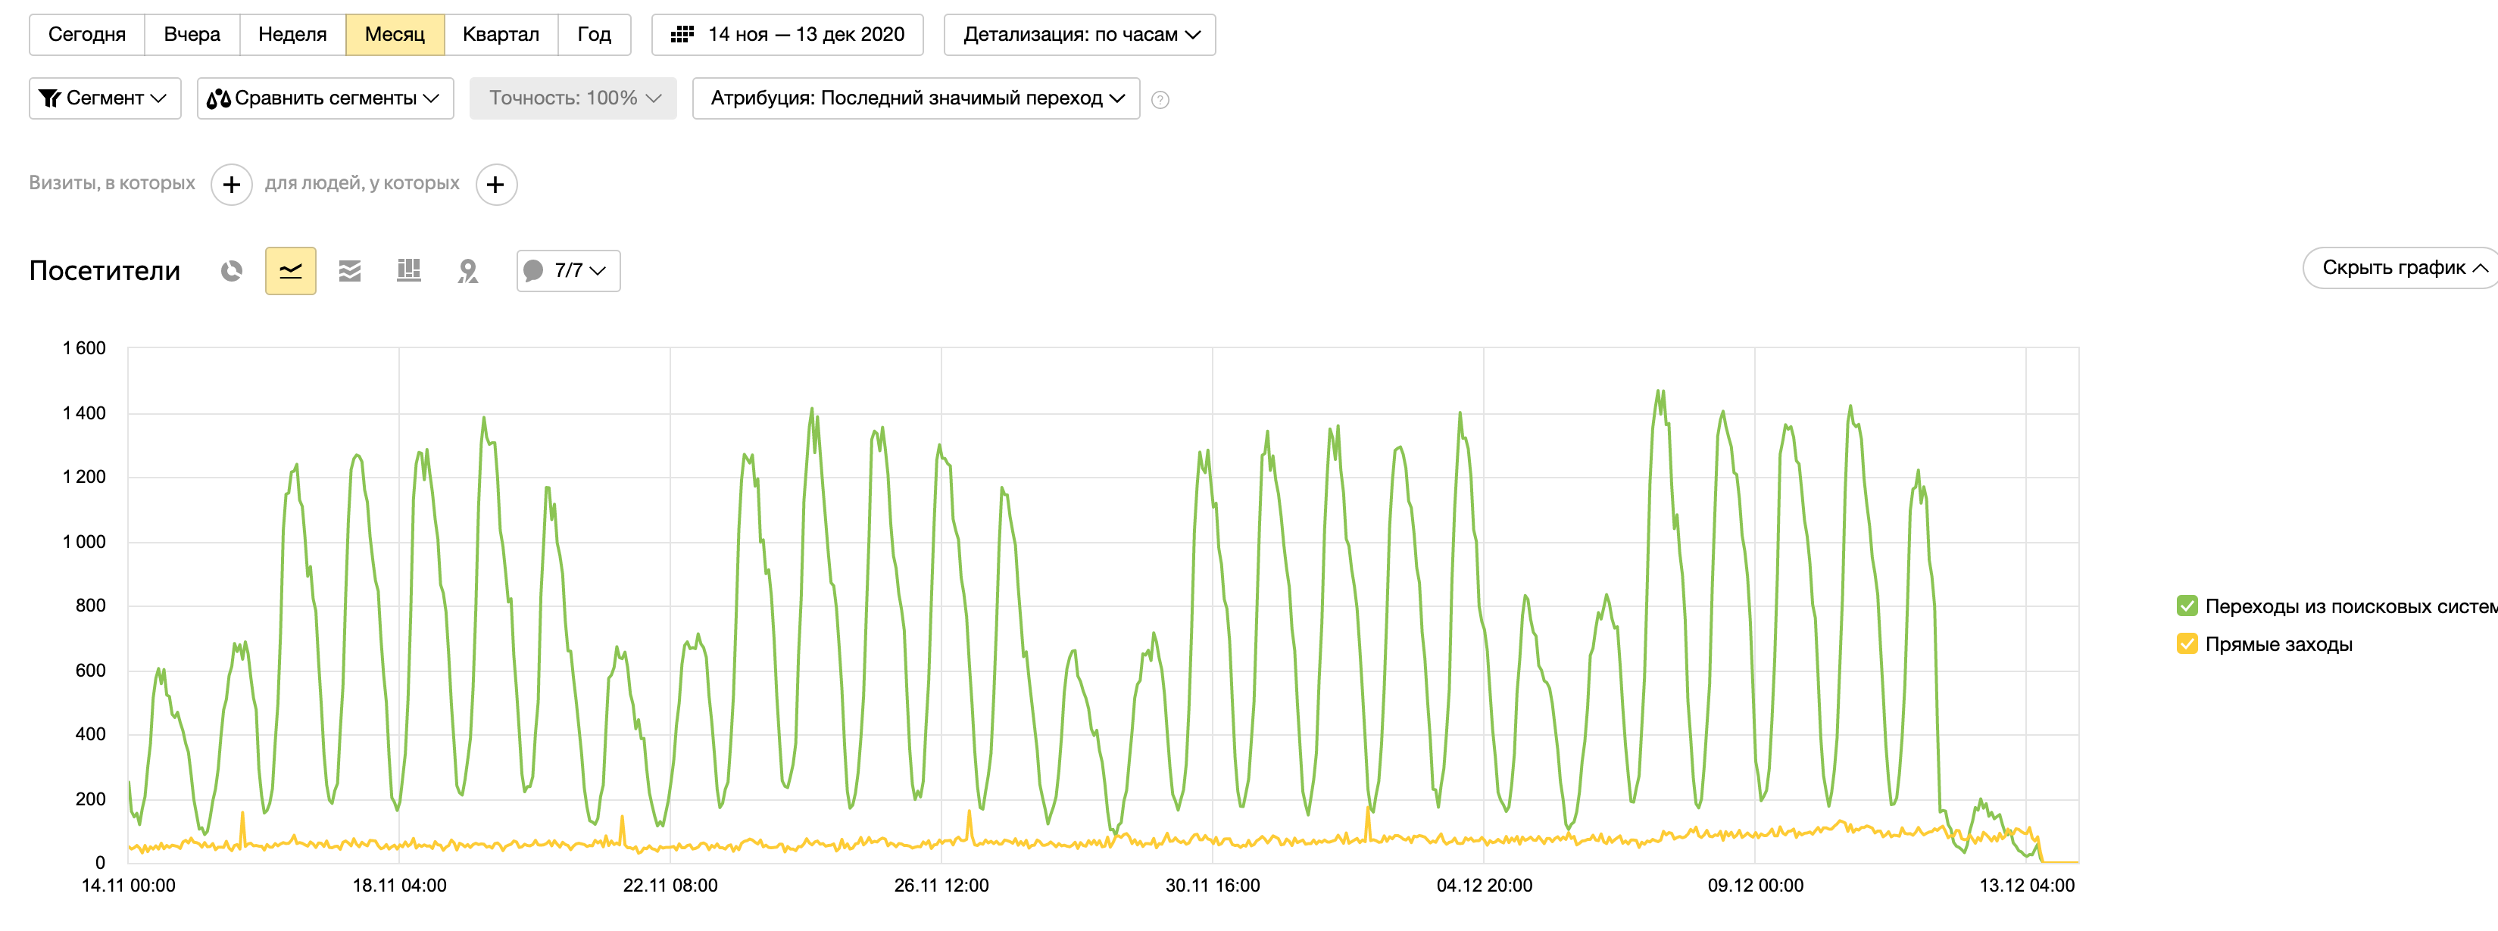
Task: Add a condition for Визиты, в которых
Action: pos(232,184)
